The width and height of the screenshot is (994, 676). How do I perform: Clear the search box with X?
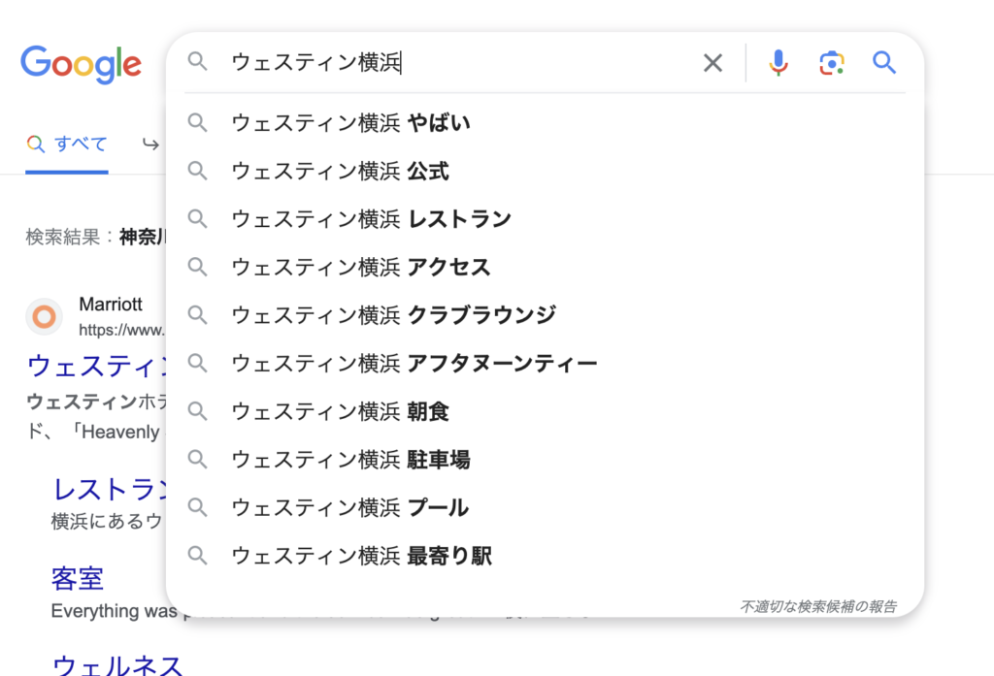point(713,63)
